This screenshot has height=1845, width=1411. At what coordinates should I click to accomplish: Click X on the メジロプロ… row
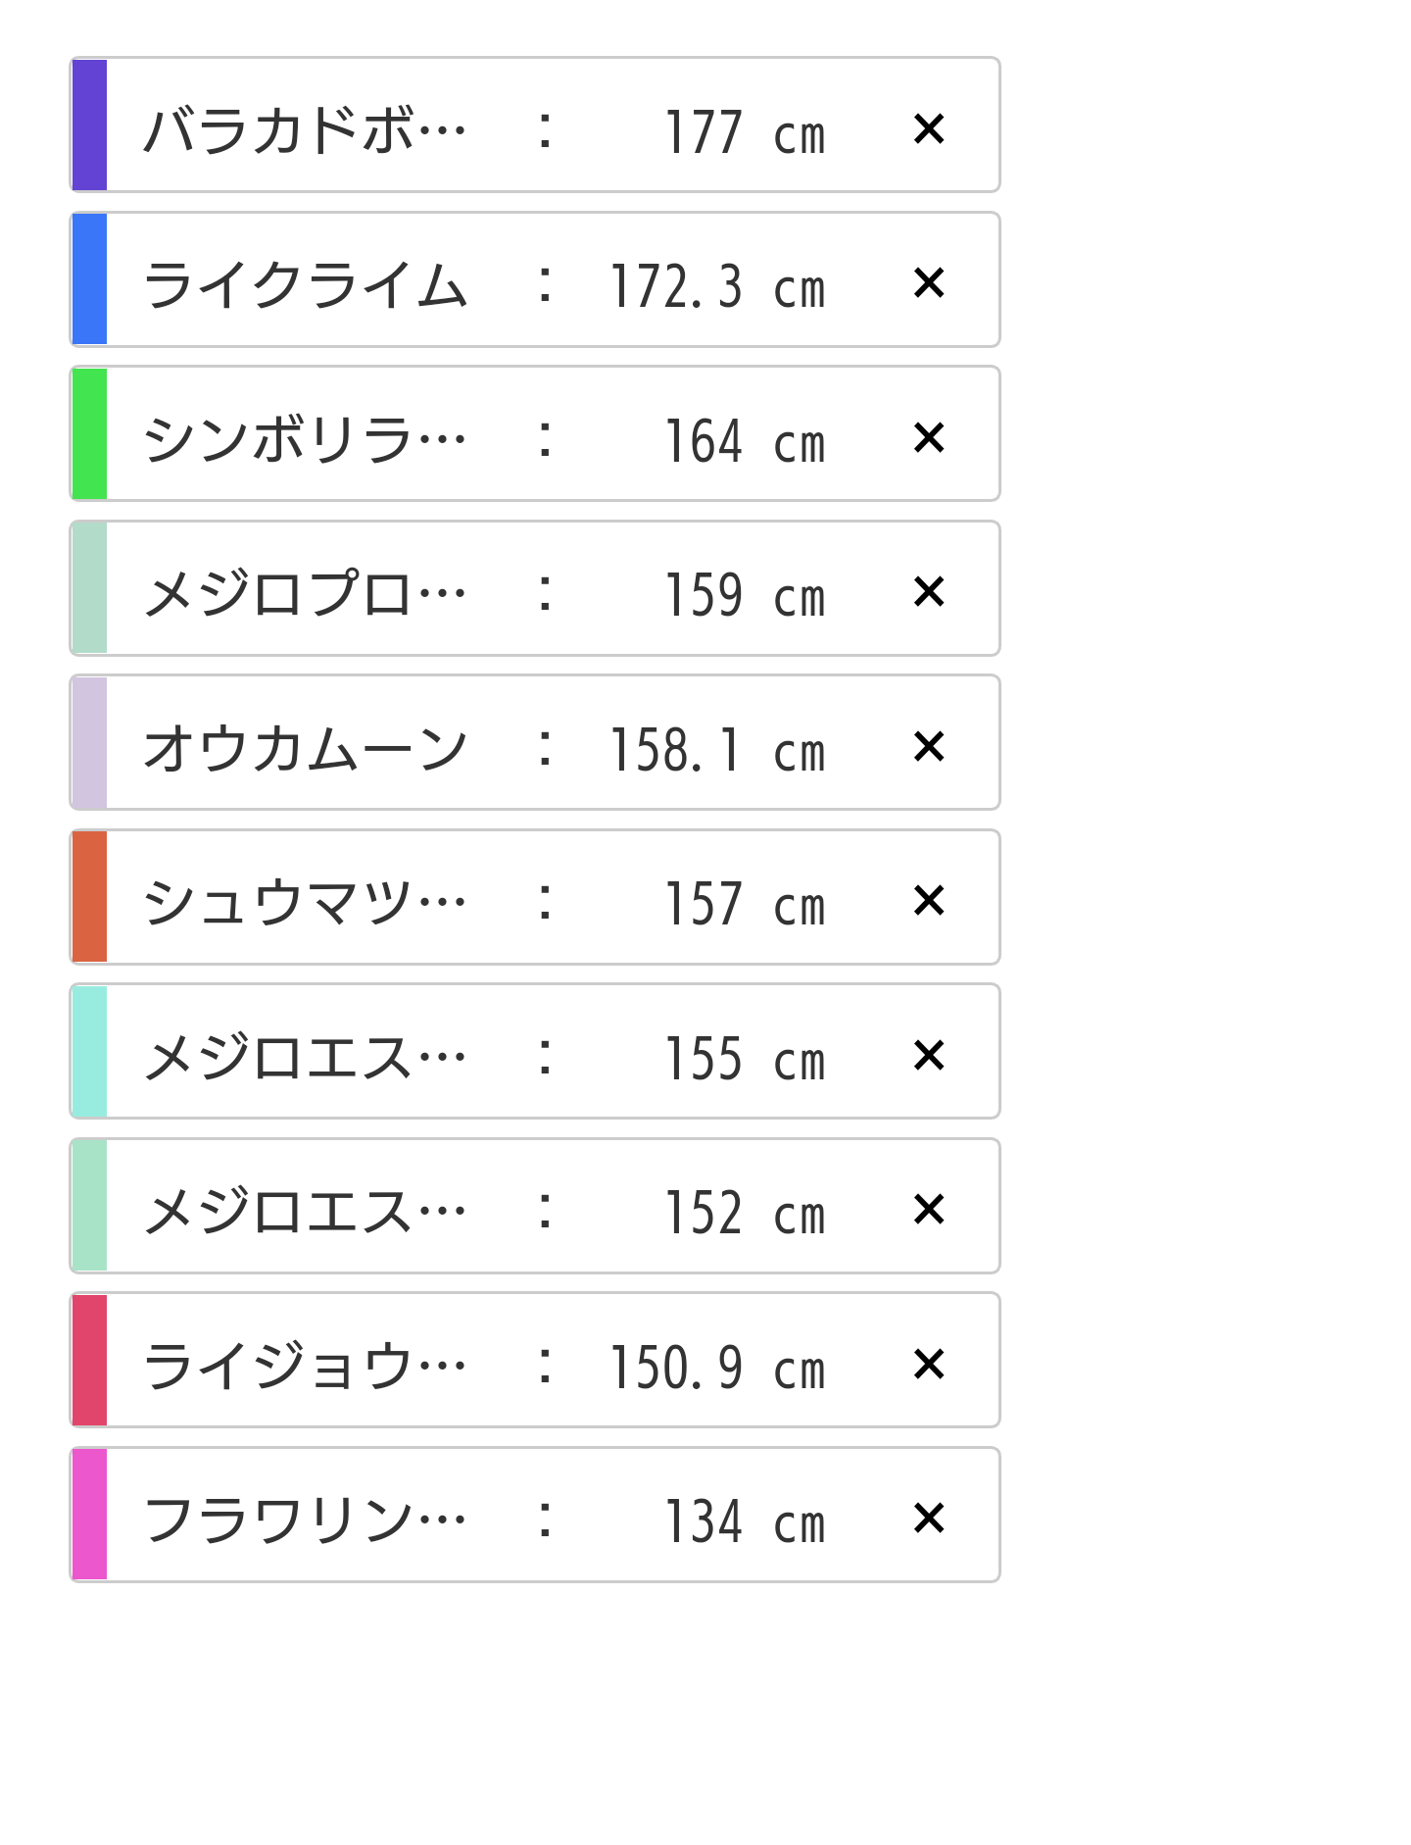click(928, 591)
